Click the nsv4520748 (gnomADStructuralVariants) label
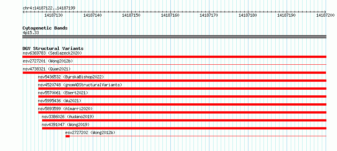This screenshot has height=151, width=337. [x=80, y=85]
